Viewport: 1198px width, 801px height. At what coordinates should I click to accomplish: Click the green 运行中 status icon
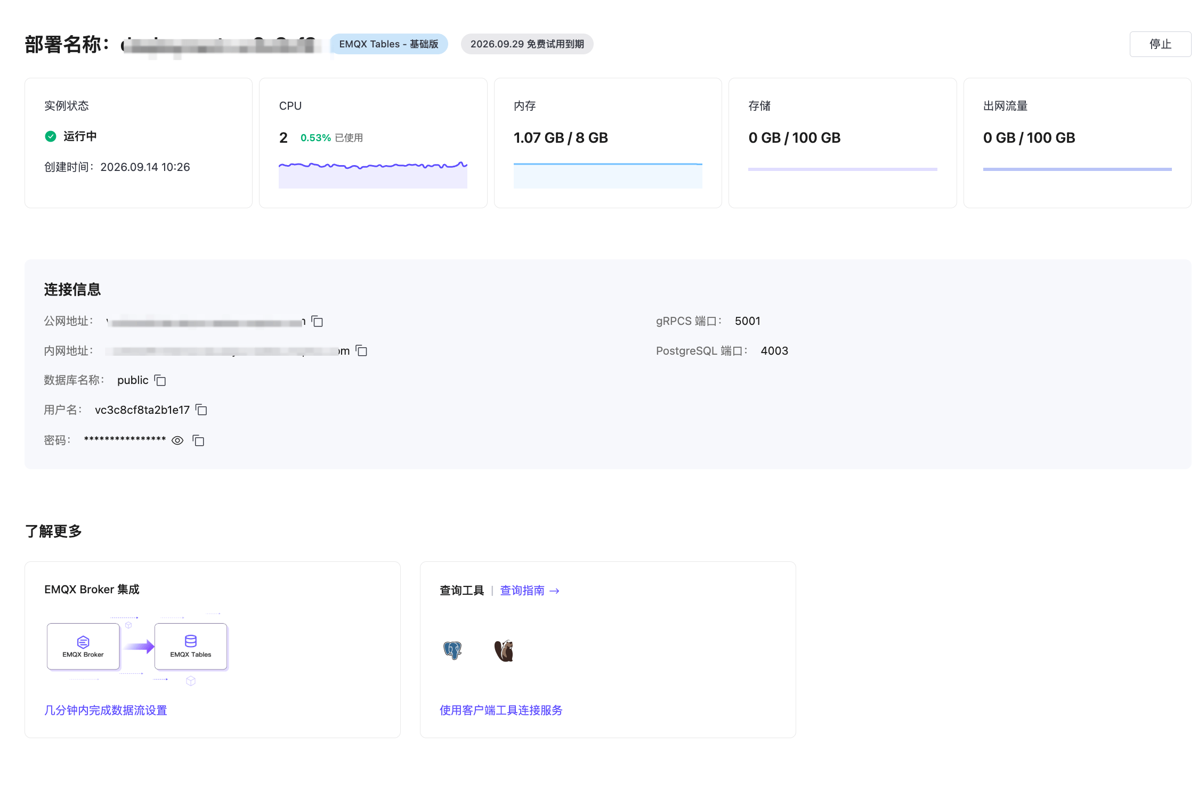point(51,136)
